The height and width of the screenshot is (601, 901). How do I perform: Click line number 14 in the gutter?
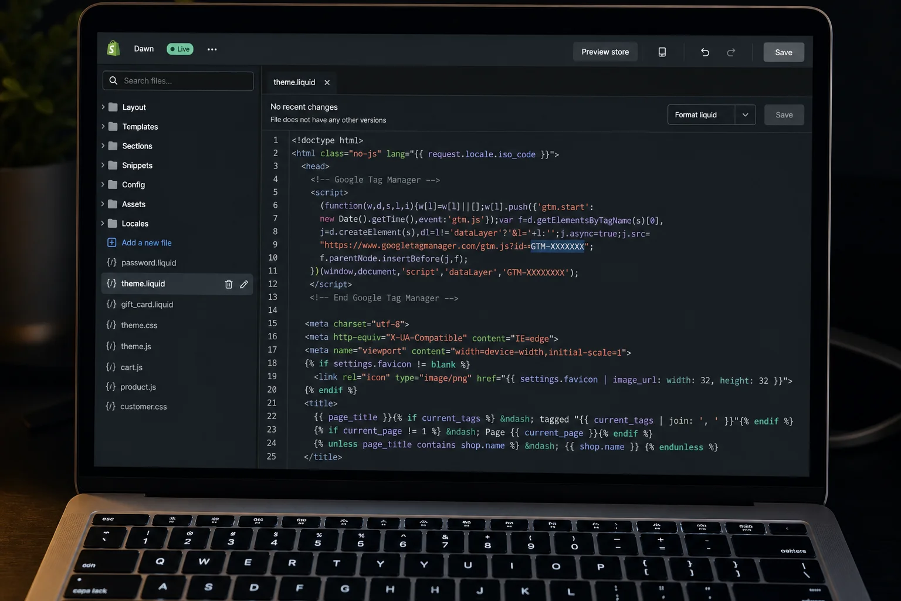point(273,310)
